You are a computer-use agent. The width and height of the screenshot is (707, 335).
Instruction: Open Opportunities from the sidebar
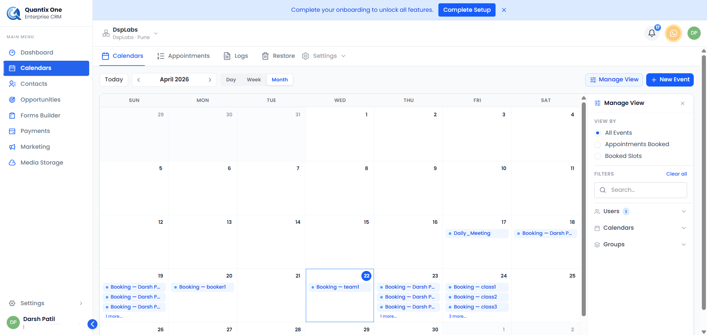coord(46,99)
